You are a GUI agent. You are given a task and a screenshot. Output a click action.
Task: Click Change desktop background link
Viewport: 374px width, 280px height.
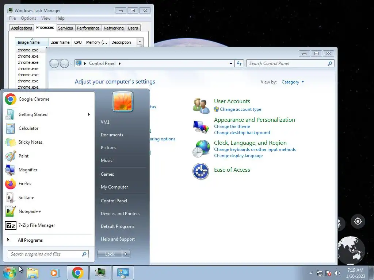click(x=242, y=133)
